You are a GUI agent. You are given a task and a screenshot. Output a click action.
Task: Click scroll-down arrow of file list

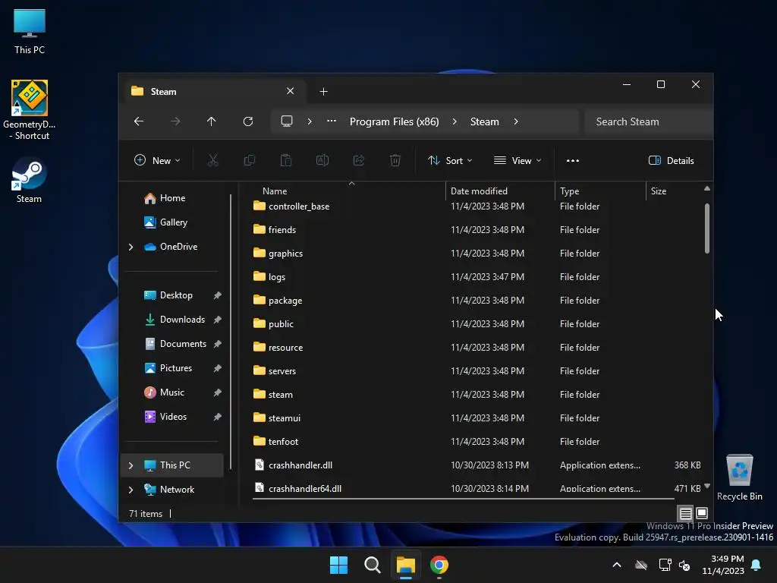706,486
